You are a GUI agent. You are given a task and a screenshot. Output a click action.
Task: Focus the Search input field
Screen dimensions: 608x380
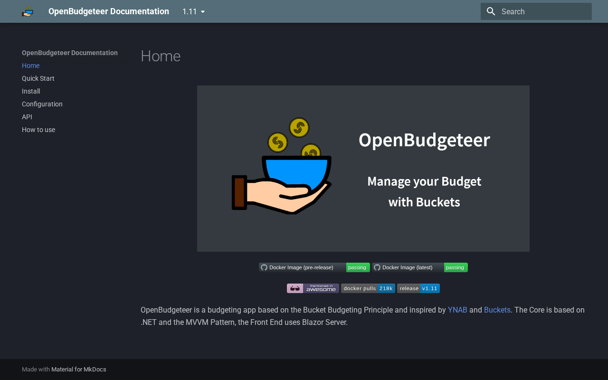(x=536, y=11)
